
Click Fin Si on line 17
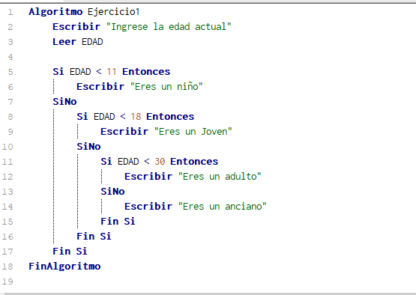coord(70,252)
